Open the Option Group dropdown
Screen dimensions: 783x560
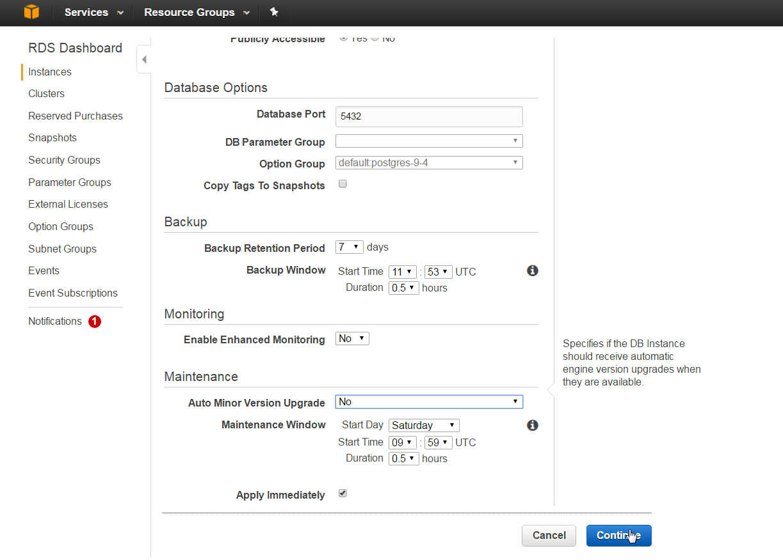[x=429, y=162]
